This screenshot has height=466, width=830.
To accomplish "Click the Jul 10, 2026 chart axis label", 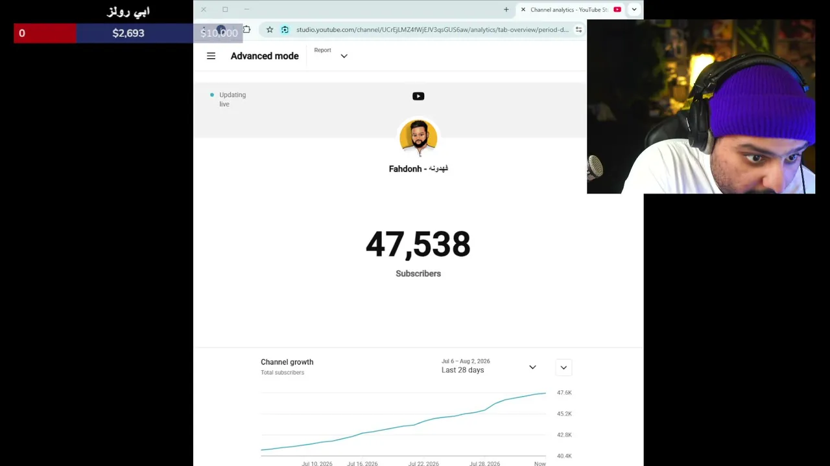I will tap(317, 463).
